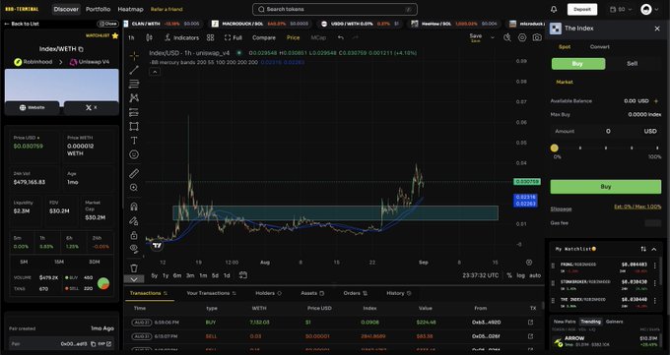The image size is (670, 355).
Task: Select the text annotation tool
Action: point(134,141)
